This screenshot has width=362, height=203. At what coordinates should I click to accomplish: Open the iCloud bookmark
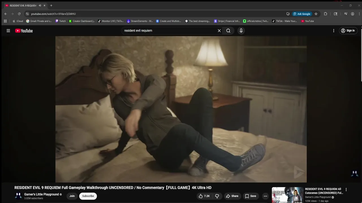(18, 21)
